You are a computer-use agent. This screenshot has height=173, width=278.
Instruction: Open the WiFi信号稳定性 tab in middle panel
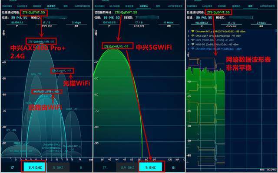pos(175,6)
